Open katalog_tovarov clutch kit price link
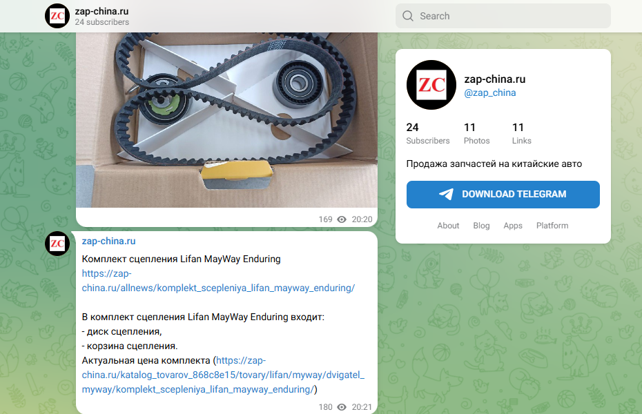Image resolution: width=642 pixels, height=414 pixels. click(223, 375)
